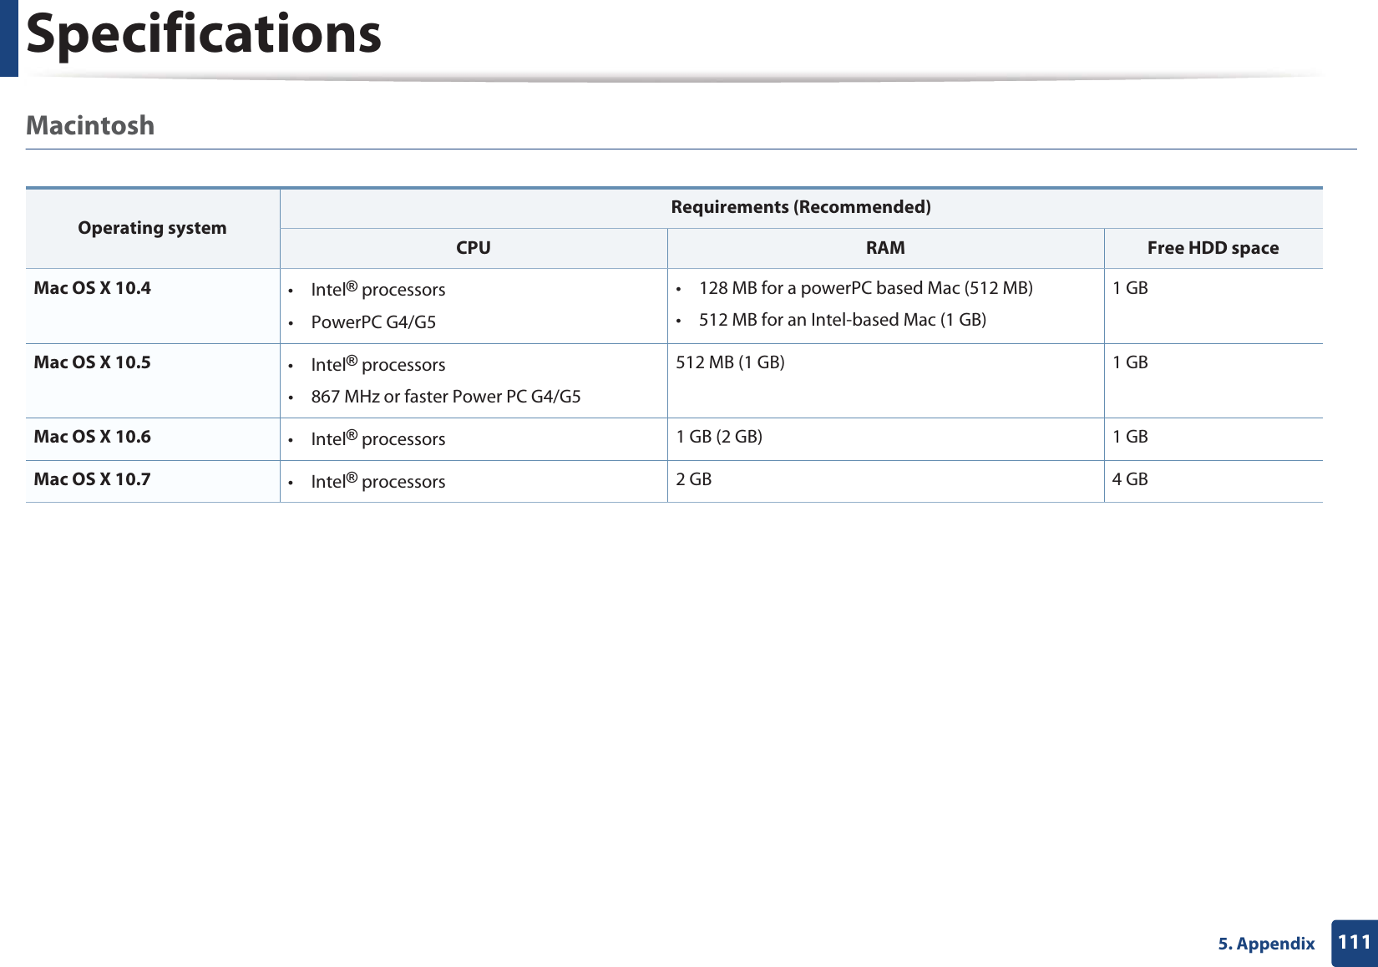The width and height of the screenshot is (1378, 967).
Task: Click the "Mac OS X 10.6" row label
Action: click(x=92, y=437)
